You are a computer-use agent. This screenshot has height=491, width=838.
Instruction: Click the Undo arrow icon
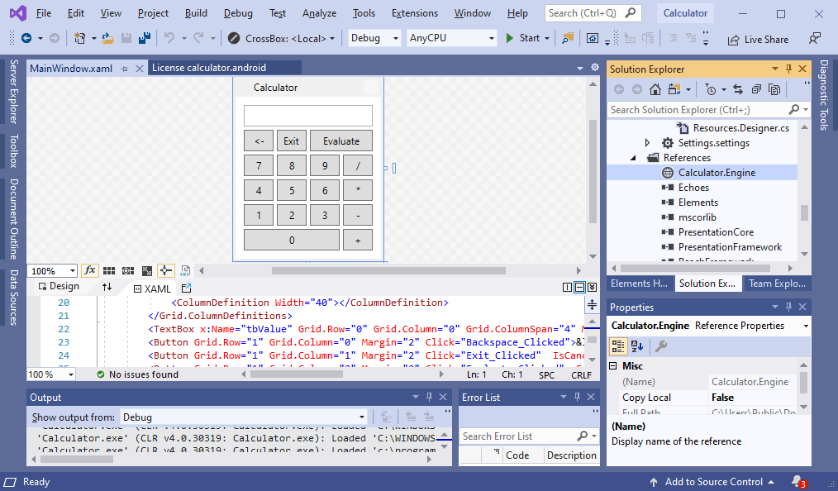pos(169,38)
